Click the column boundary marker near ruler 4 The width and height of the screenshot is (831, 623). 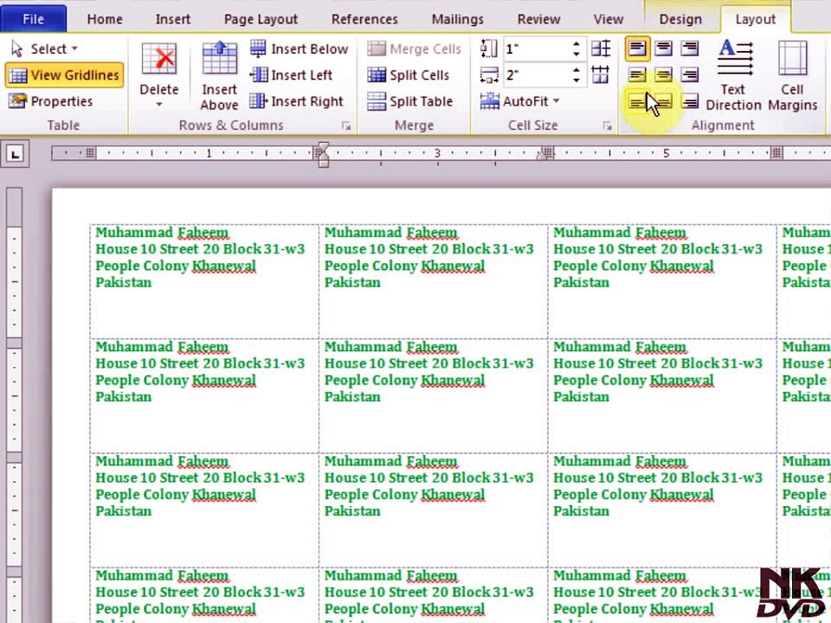click(x=547, y=154)
